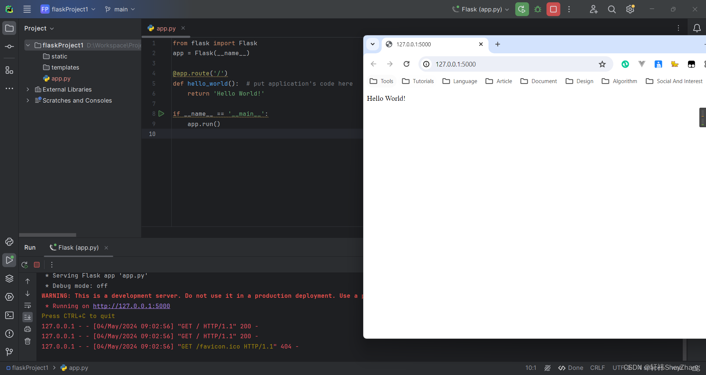Bookmark this page with the star icon

pos(602,64)
